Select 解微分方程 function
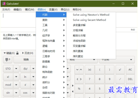This screenshot has width=140, height=98. pos(91,36)
